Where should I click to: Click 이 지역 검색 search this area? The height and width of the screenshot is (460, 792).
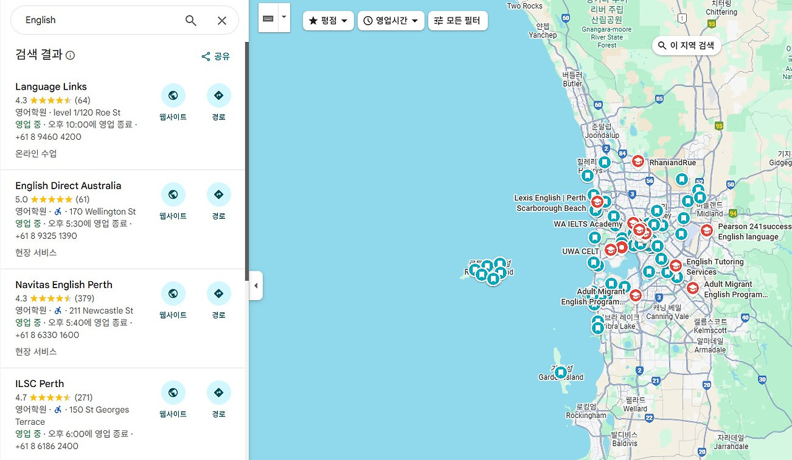tap(686, 45)
